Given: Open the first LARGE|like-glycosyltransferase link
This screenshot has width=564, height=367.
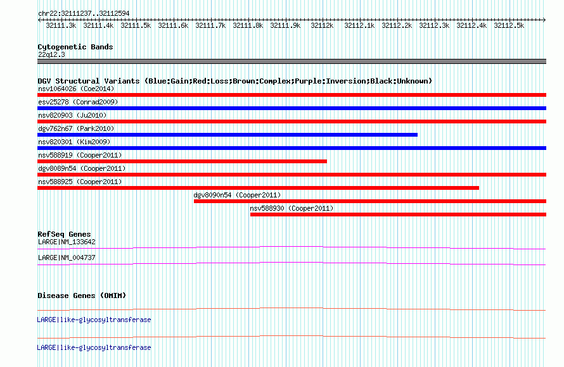Looking at the screenshot, I should click(x=94, y=320).
